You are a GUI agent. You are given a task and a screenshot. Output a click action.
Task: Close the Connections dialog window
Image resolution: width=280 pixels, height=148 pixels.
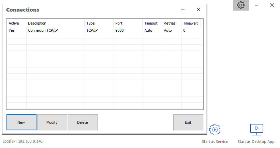point(198,10)
